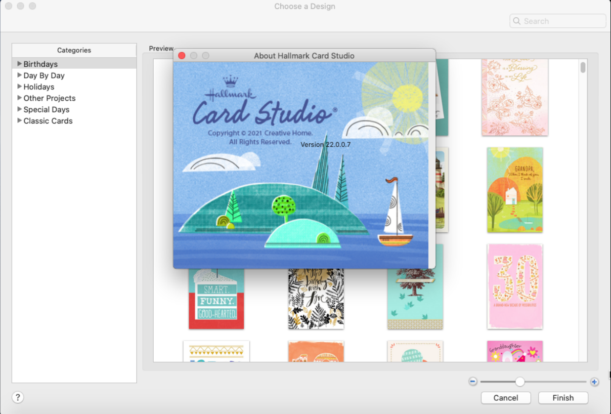Select the Smart Funny Good-Hearted card
Screen dimensions: 611x414
click(217, 299)
